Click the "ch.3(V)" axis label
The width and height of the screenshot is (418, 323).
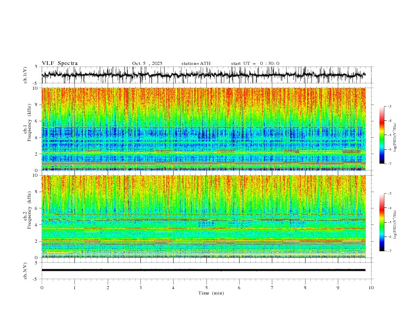pyautogui.click(x=25, y=271)
